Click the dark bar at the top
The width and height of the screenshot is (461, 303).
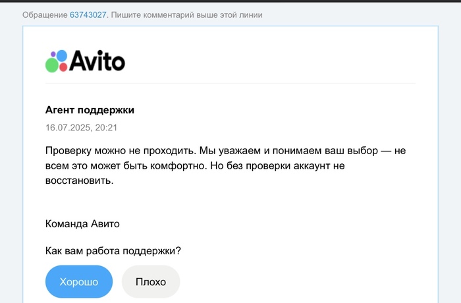click(230, 1)
